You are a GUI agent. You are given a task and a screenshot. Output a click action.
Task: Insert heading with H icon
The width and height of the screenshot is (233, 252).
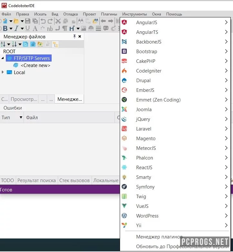(72, 28)
